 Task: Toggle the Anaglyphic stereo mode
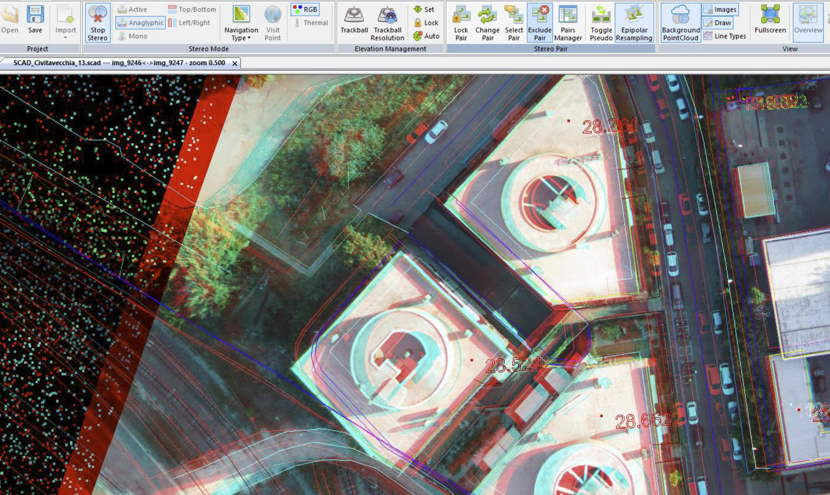tap(141, 23)
